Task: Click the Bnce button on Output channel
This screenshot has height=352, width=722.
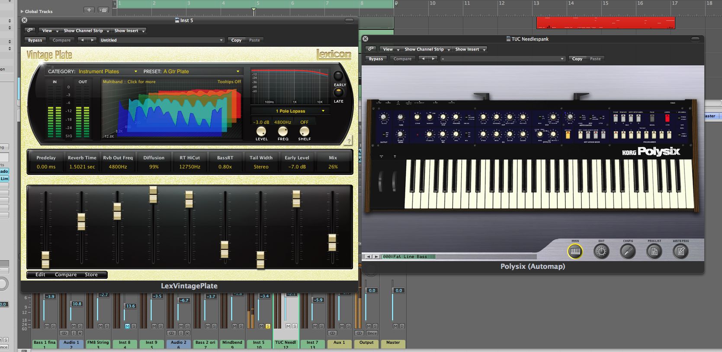Action: 372,333
